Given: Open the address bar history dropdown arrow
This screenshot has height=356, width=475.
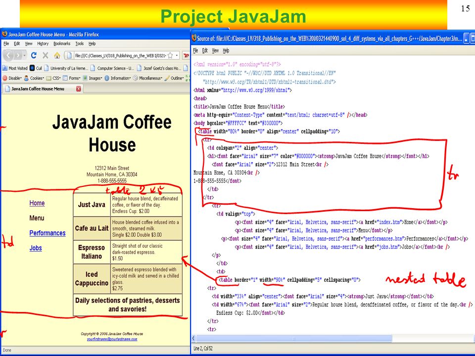Looking at the screenshot, I should [177, 55].
